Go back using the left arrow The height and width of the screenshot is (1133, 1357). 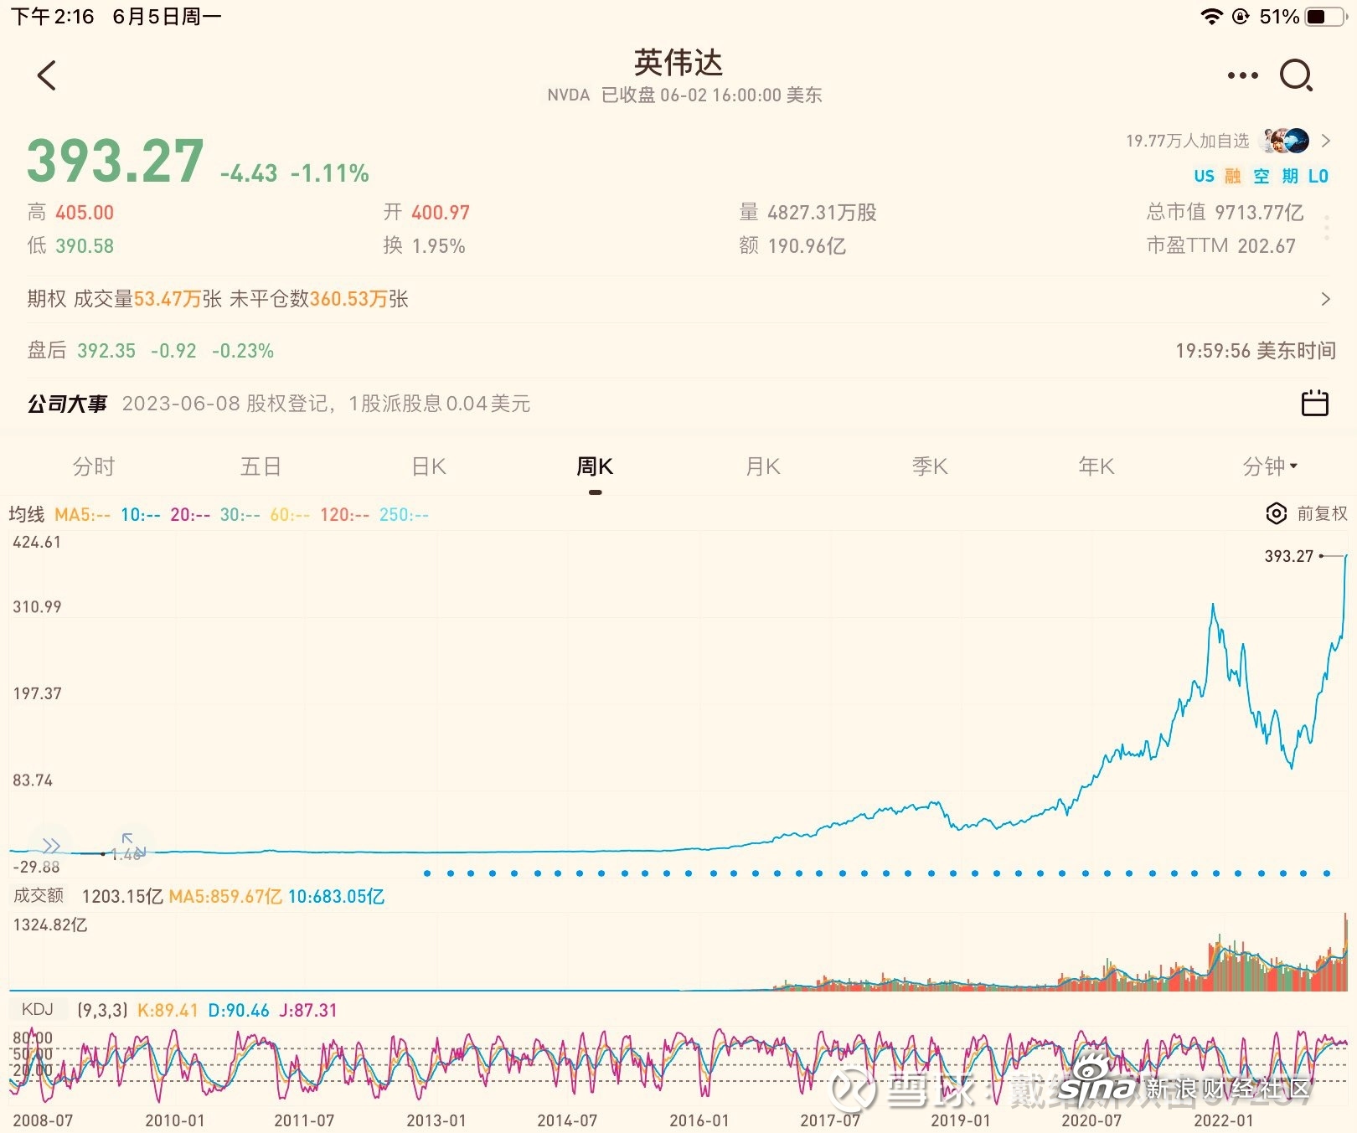point(47,75)
